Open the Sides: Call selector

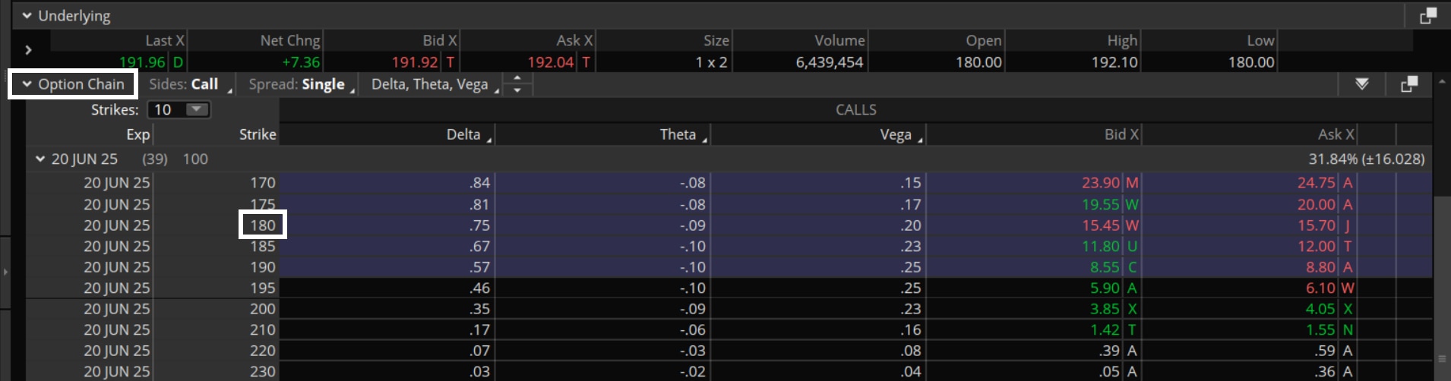pyautogui.click(x=189, y=84)
